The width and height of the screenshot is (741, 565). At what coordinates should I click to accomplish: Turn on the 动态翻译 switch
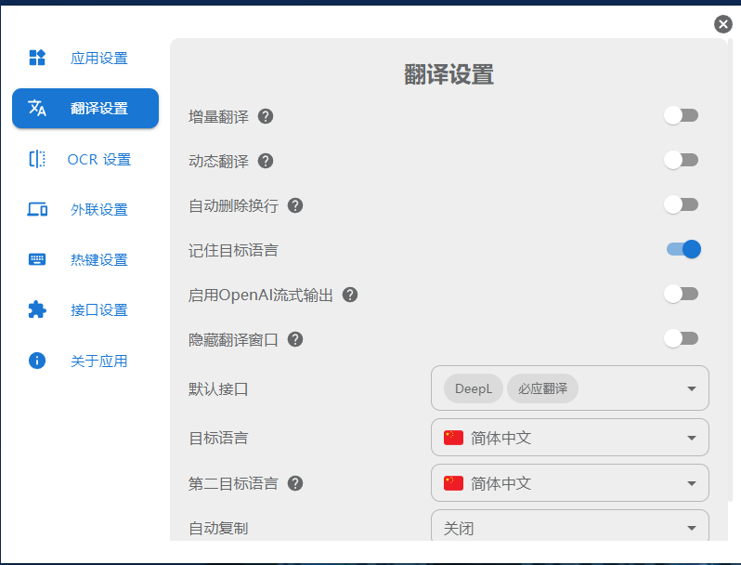[x=681, y=160]
